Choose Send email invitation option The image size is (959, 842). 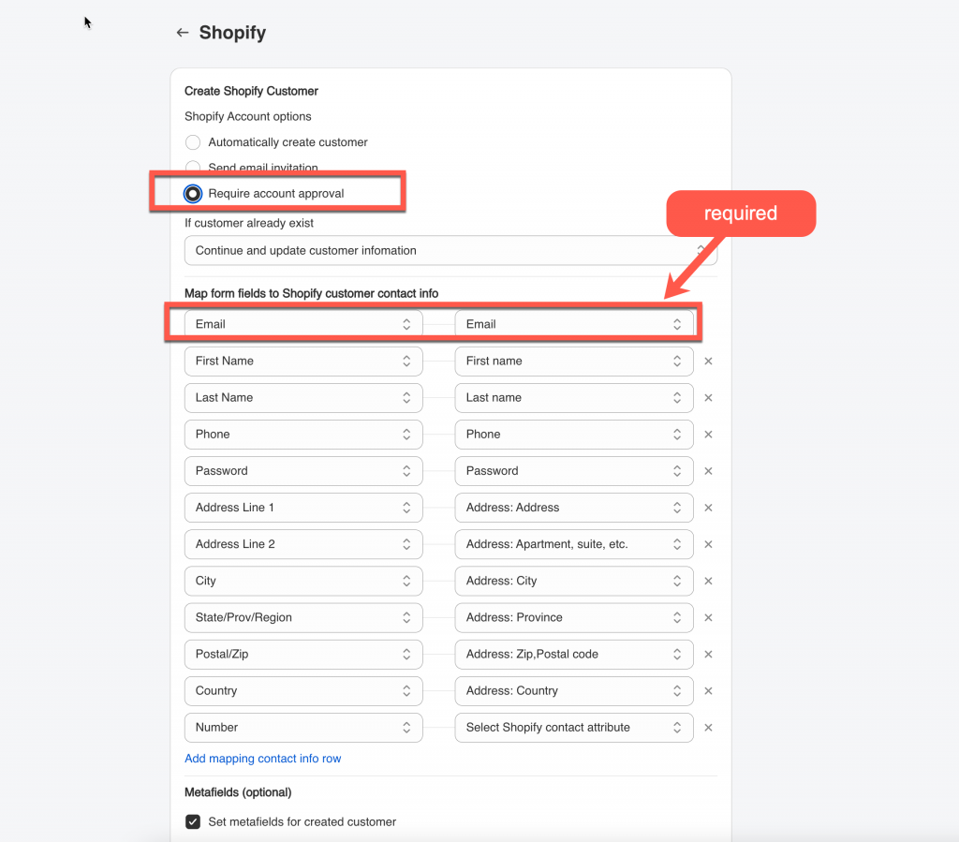click(x=193, y=169)
